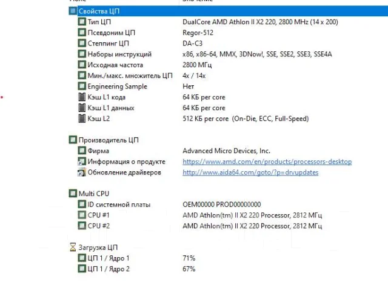
Task: Click the 4x / 14x multiplier value
Action: 194,76
